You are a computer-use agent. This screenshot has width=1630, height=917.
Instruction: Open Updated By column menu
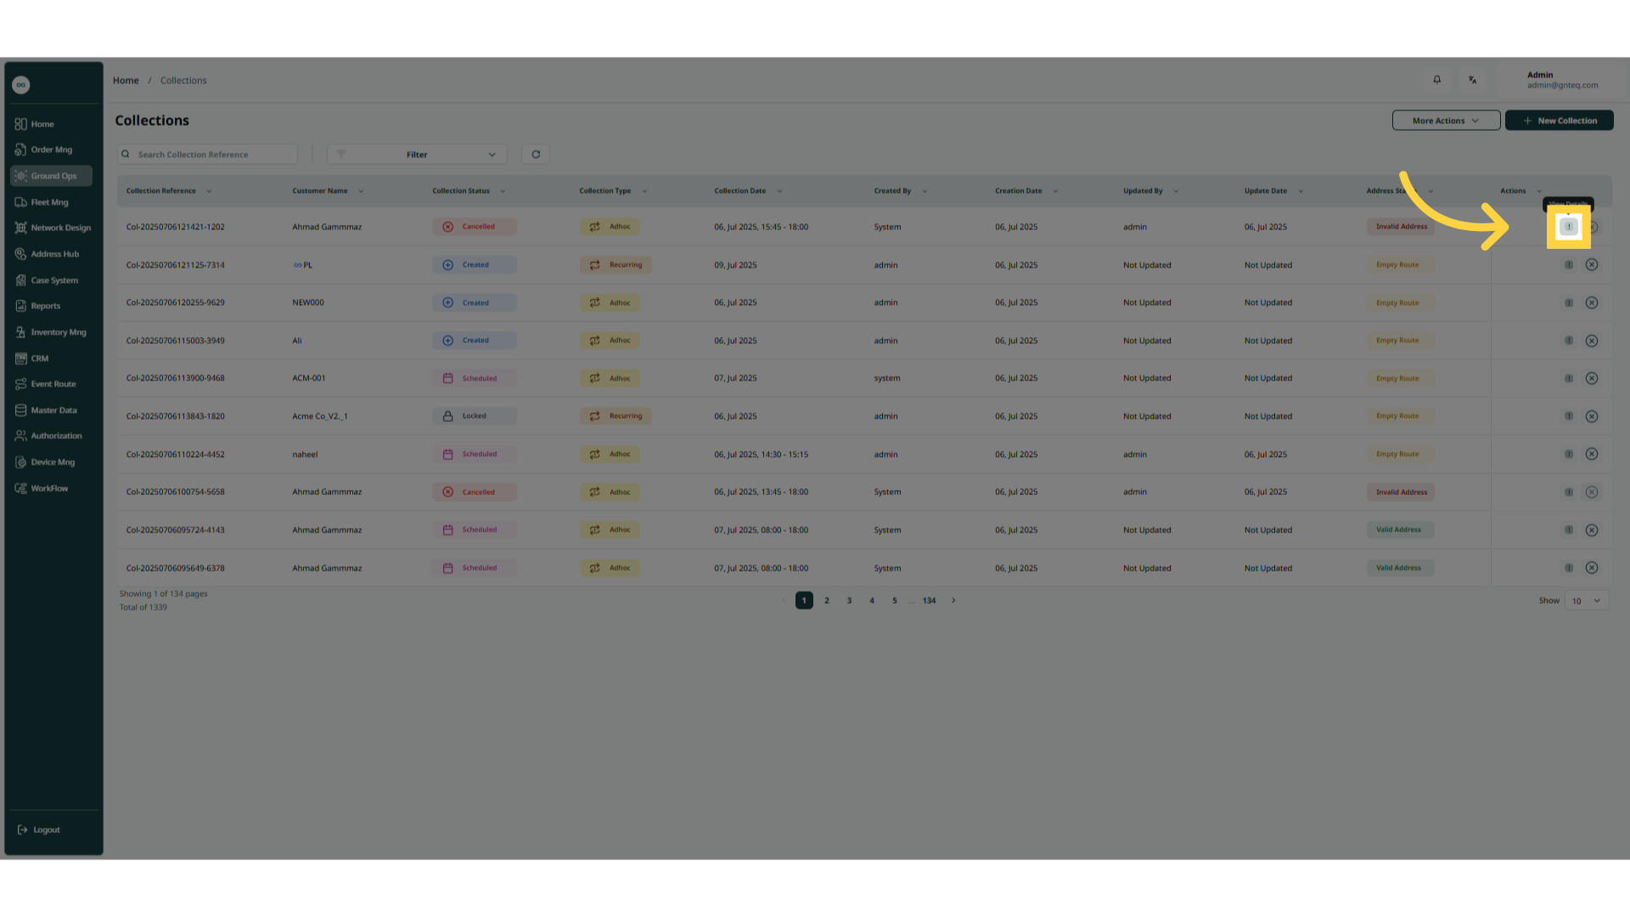coord(1176,191)
